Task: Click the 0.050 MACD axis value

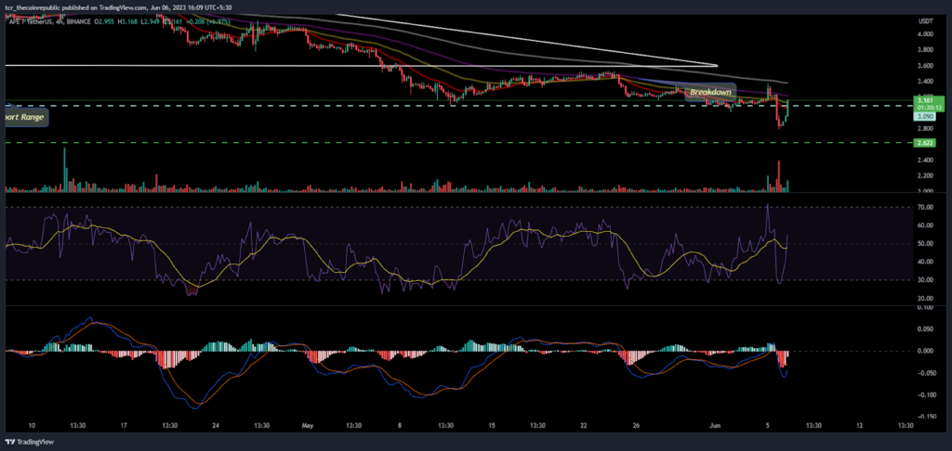Action: point(925,329)
